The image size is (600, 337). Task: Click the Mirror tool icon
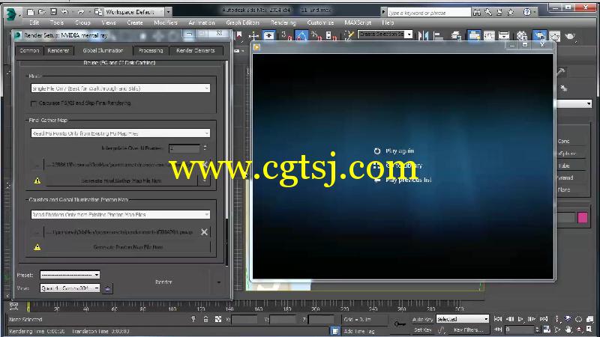423,36
